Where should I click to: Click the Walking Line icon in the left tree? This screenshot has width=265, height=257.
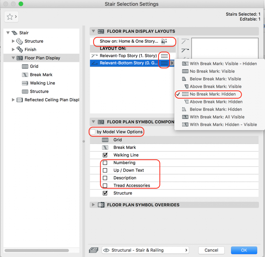25,83
